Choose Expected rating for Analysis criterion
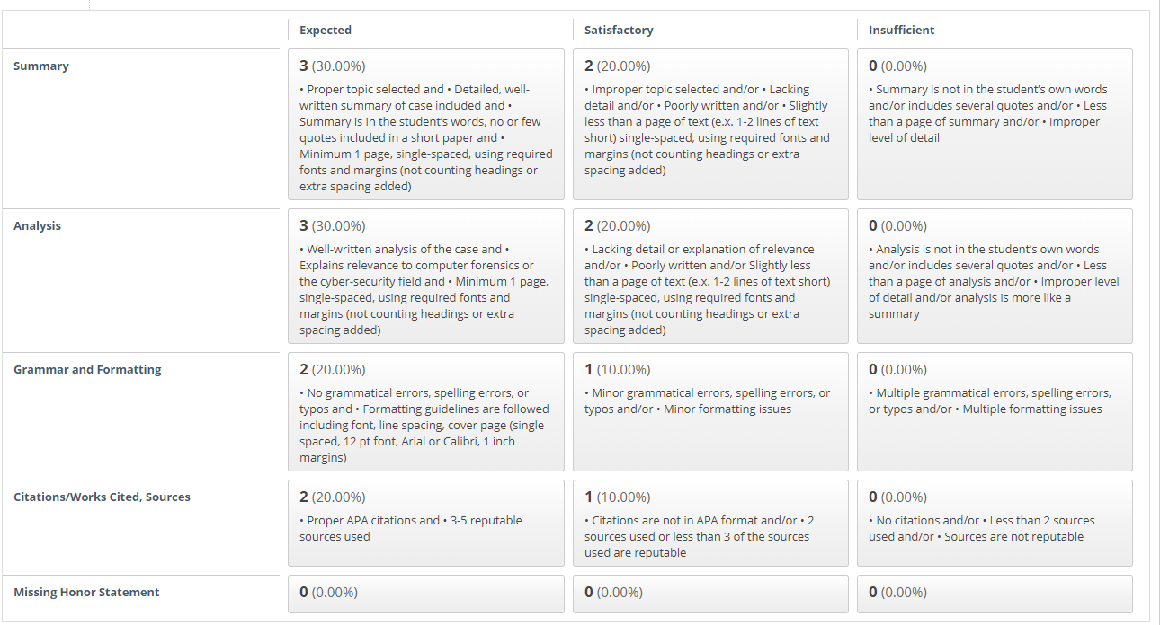Screen dimensions: 1160x625 pos(425,276)
